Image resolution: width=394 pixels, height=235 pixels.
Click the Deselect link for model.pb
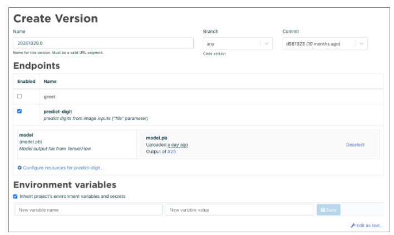tap(355, 144)
